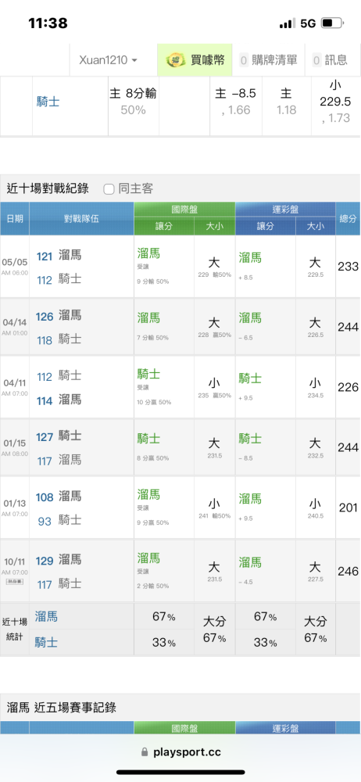Screen dimensions: 361x782
Task: Enable the 同主客 checkbox
Action: [x=109, y=189]
